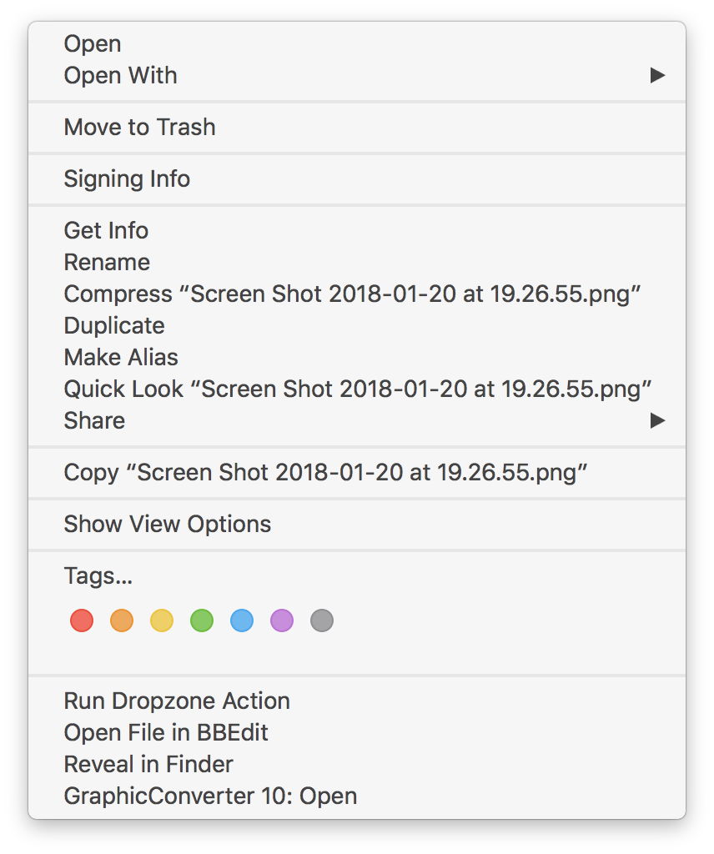This screenshot has width=714, height=854.
Task: Click Tags… to edit tags
Action: pyautogui.click(x=98, y=576)
